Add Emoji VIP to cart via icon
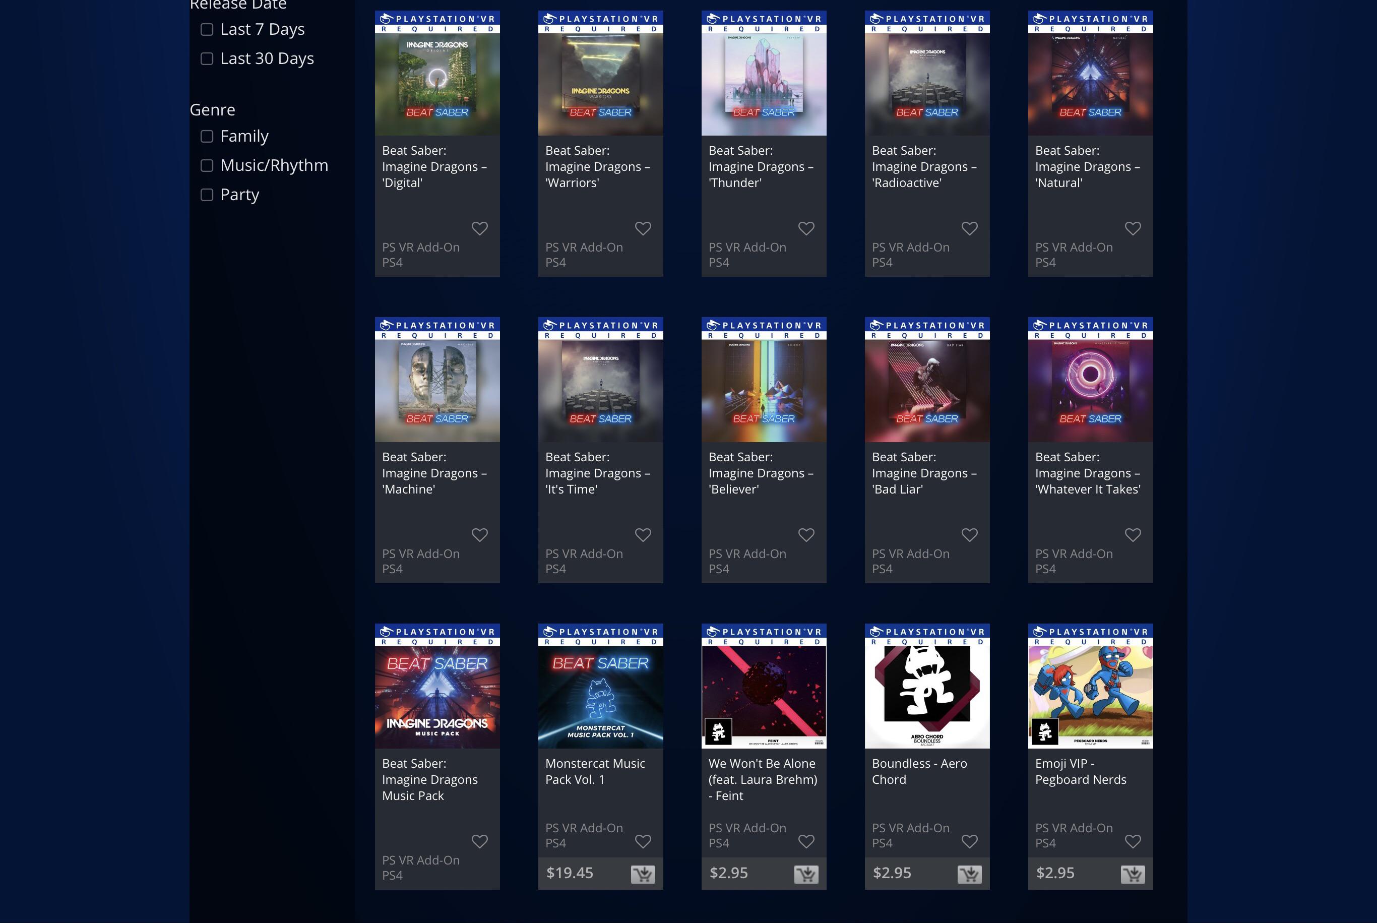The image size is (1377, 923). tap(1132, 874)
